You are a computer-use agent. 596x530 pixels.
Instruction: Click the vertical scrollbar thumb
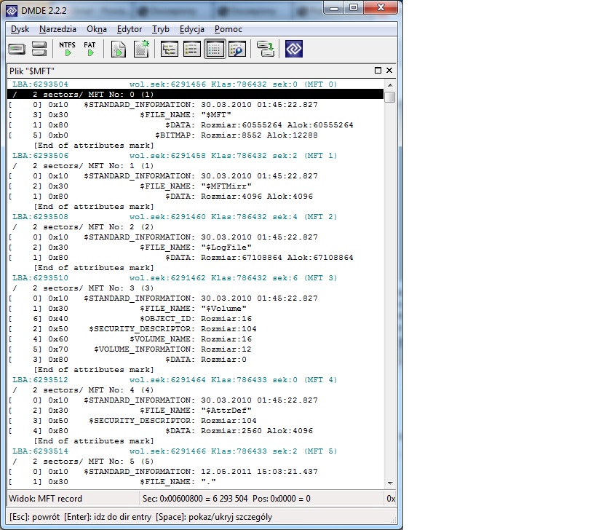coord(390,98)
